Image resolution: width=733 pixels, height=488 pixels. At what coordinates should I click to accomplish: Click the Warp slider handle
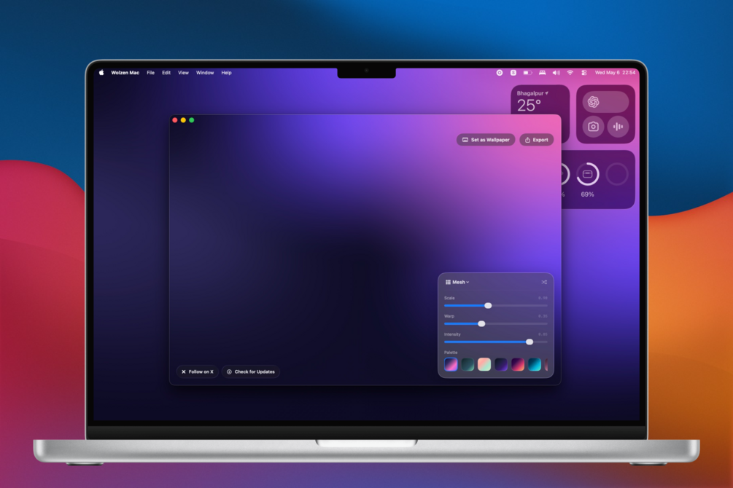[x=481, y=323]
